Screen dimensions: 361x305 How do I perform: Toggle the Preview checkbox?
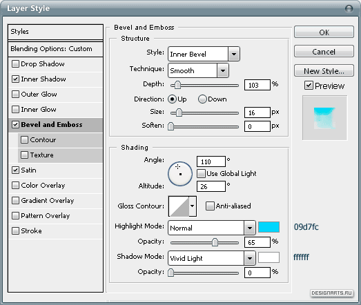309,86
